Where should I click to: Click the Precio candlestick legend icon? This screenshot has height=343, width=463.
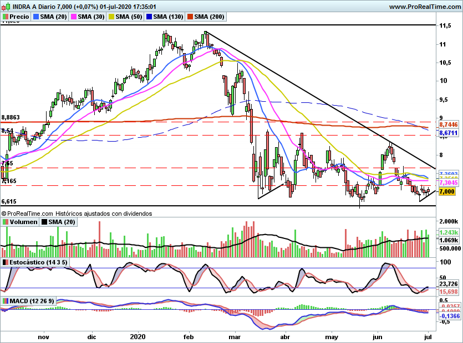(x=6, y=17)
